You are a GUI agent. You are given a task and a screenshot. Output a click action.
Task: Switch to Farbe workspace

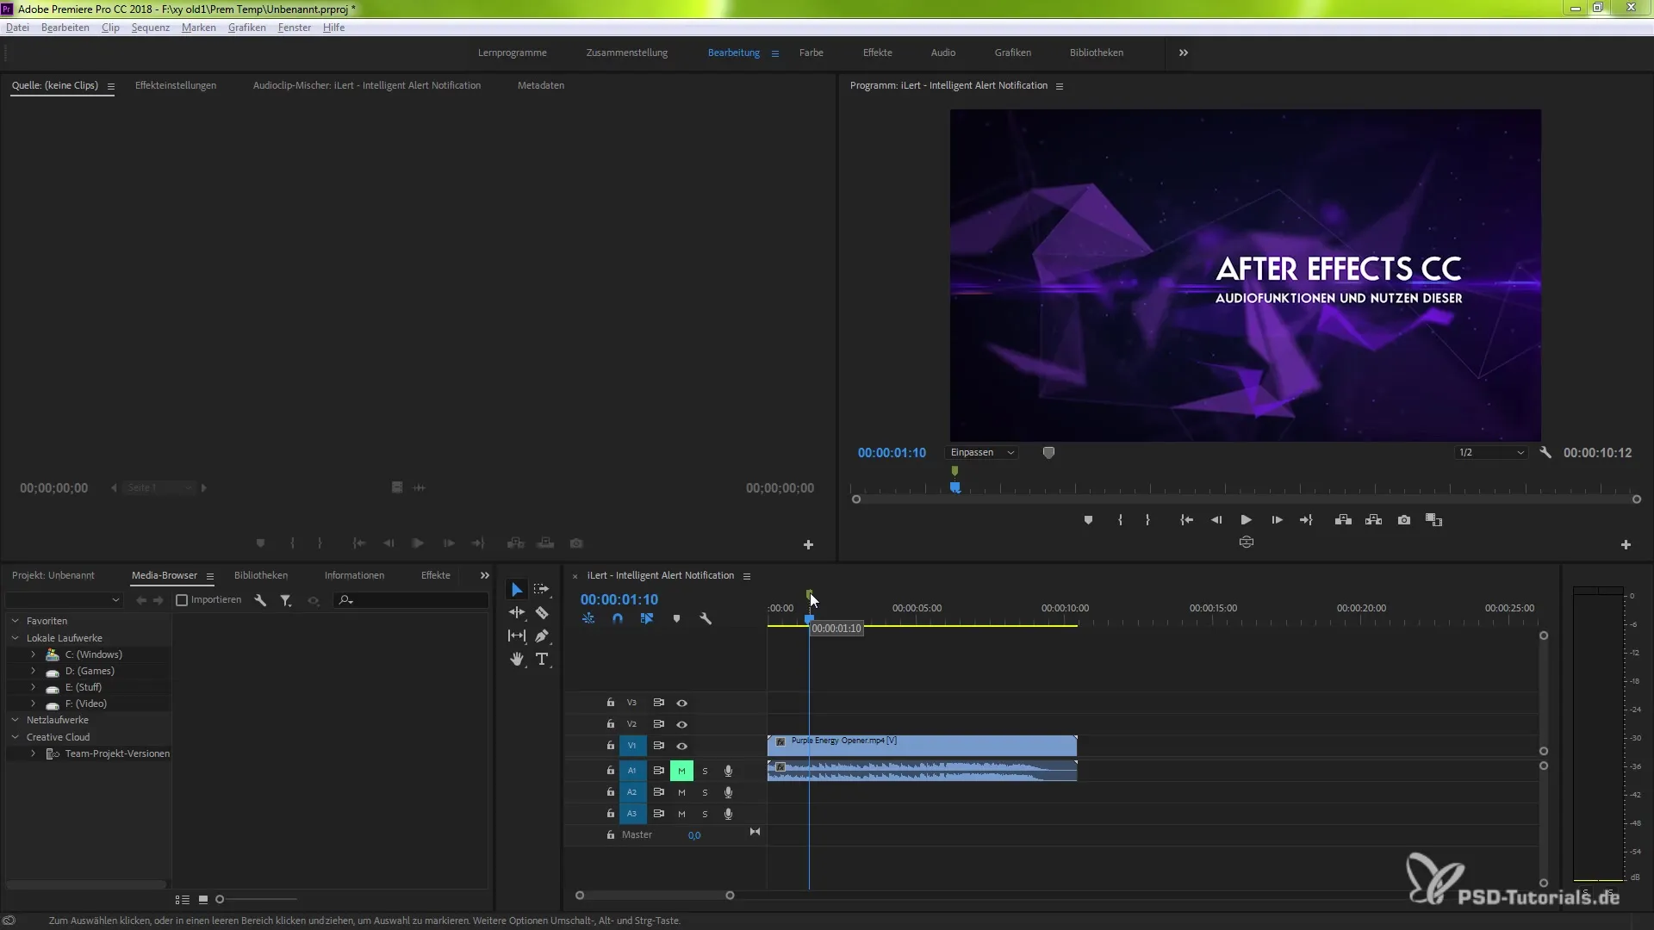811,53
